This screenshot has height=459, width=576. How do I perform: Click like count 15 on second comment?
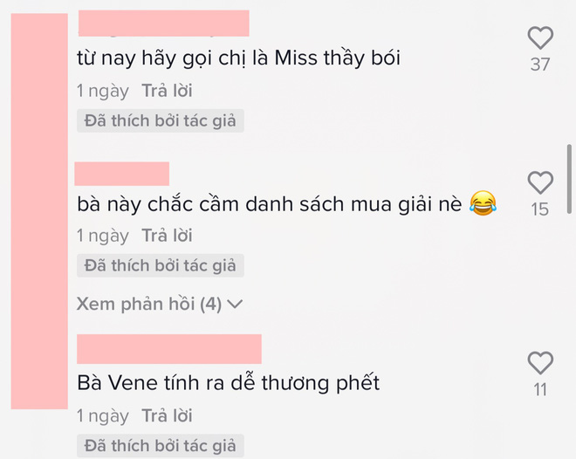(540, 209)
